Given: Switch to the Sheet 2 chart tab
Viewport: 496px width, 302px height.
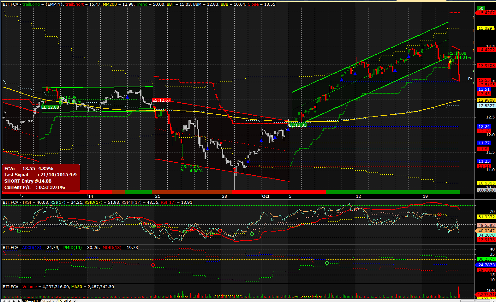Looking at the screenshot, I should [48, 301].
